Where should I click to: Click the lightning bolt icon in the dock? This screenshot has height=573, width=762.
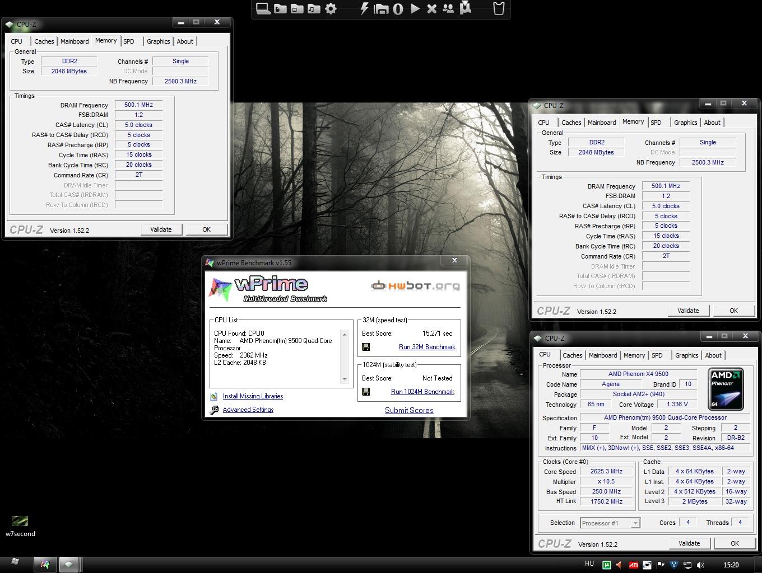364,8
